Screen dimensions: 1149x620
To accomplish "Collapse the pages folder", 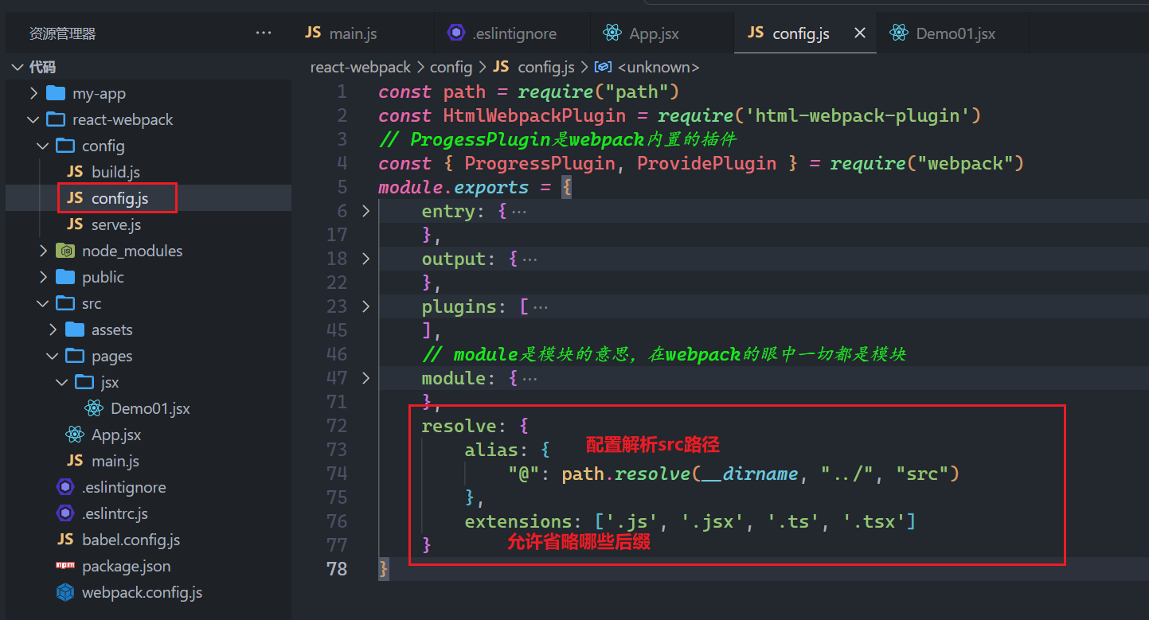I will point(52,356).
